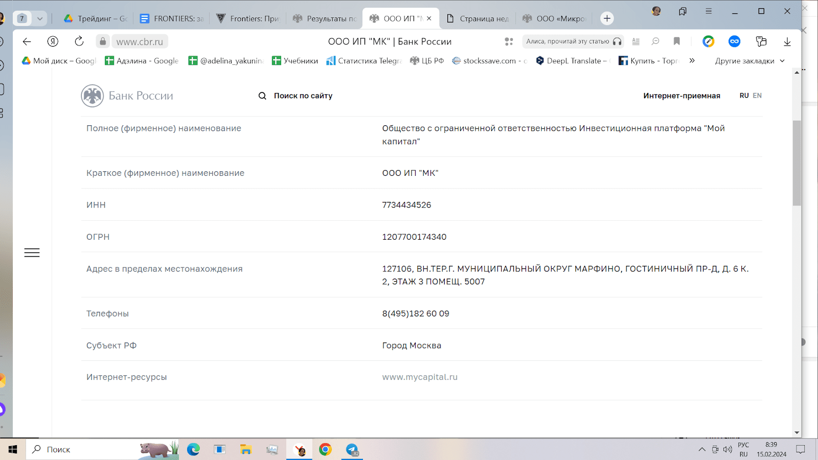Click 'Поиск по сайту' search
This screenshot has height=460, width=818.
click(x=296, y=96)
